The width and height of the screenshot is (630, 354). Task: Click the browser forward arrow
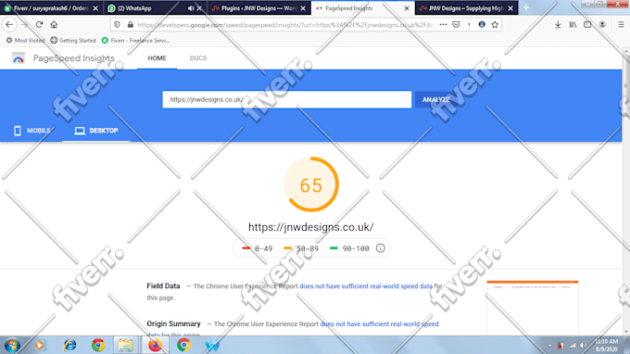click(x=24, y=24)
